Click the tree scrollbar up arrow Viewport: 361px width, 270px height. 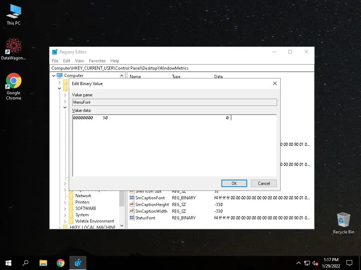coord(122,76)
